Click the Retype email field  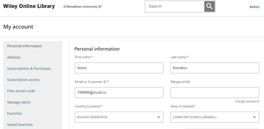[215, 92]
